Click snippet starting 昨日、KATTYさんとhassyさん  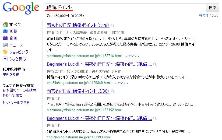click(120, 104)
